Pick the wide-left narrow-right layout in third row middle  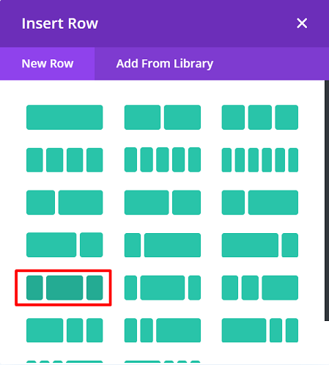[x=163, y=202]
